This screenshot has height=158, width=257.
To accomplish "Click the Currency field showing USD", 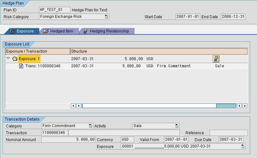I will tap(127, 140).
